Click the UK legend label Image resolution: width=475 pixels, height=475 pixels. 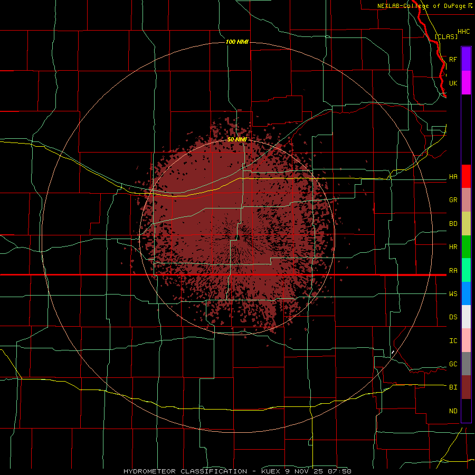453,83
